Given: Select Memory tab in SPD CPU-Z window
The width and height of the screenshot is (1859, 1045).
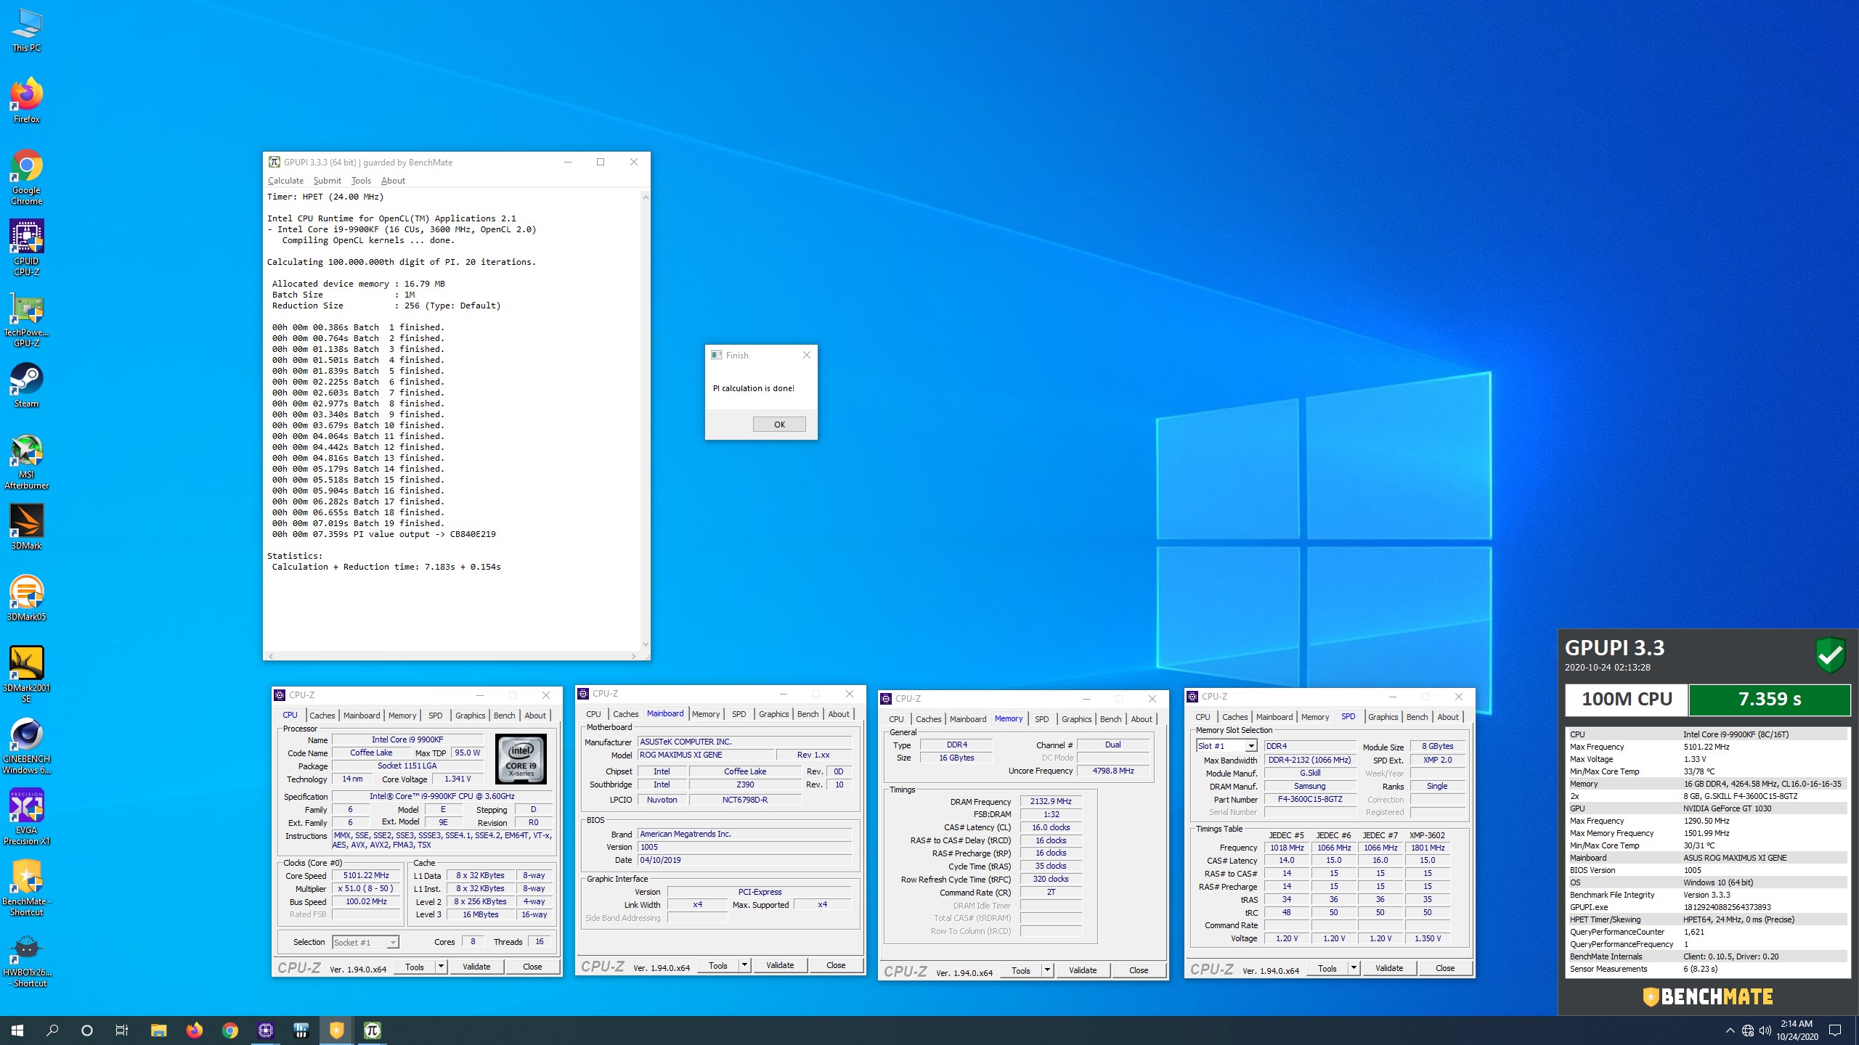Looking at the screenshot, I should click(1314, 717).
